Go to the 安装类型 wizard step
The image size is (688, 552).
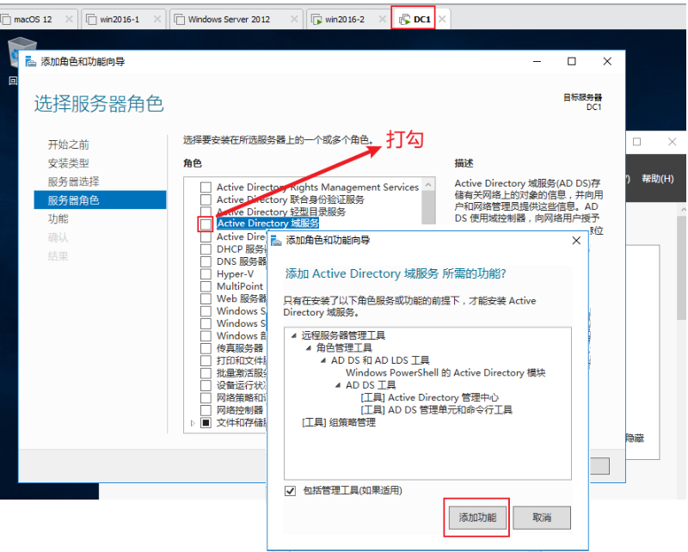point(69,163)
